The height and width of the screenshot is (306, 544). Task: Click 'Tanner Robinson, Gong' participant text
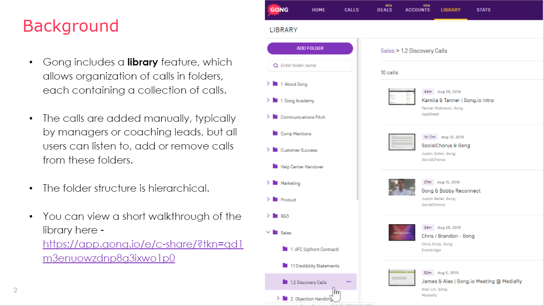click(x=442, y=108)
